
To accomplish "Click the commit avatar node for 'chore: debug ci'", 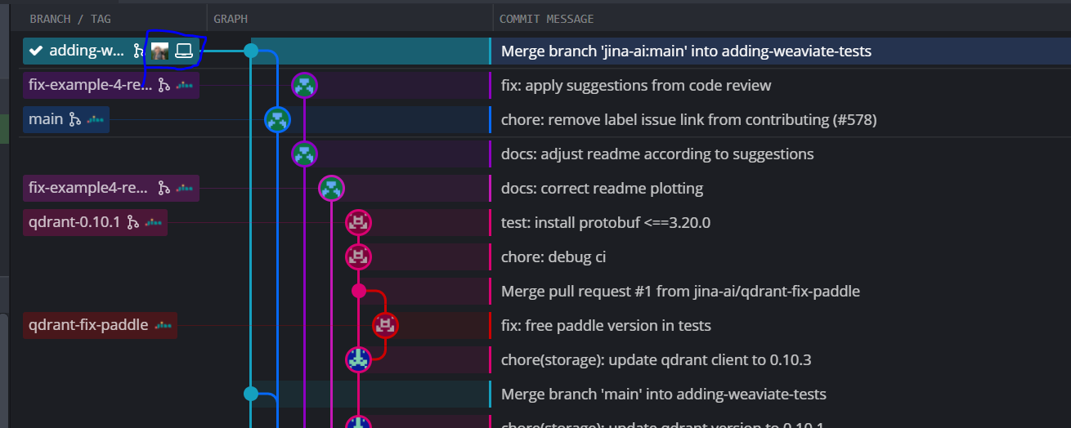I will [358, 256].
